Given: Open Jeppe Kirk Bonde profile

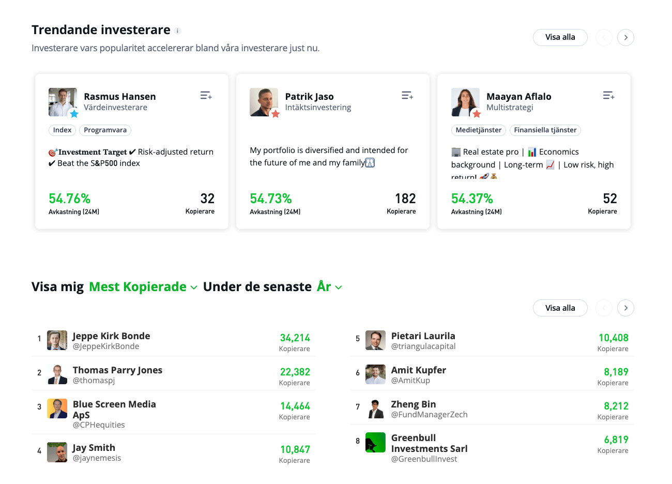Looking at the screenshot, I should tap(111, 336).
